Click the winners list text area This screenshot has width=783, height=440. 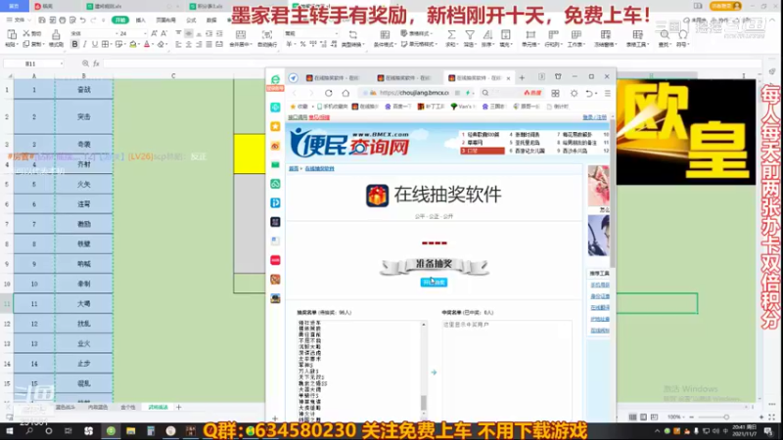506,371
